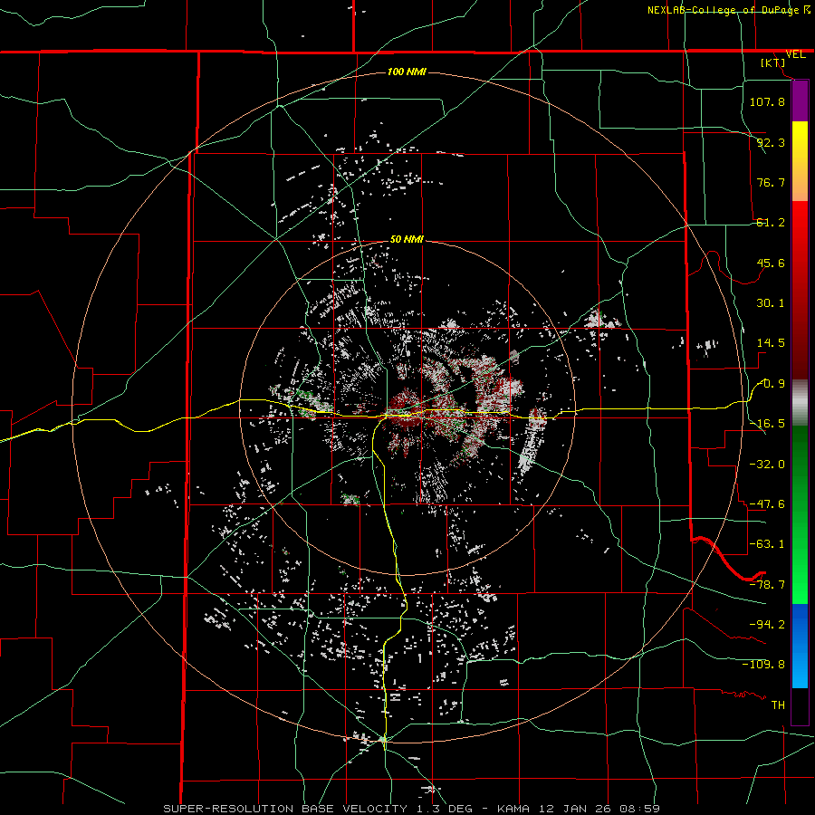Image resolution: width=815 pixels, height=815 pixels.
Task: Click the 61.2 velocity scale value
Action: coord(771,223)
